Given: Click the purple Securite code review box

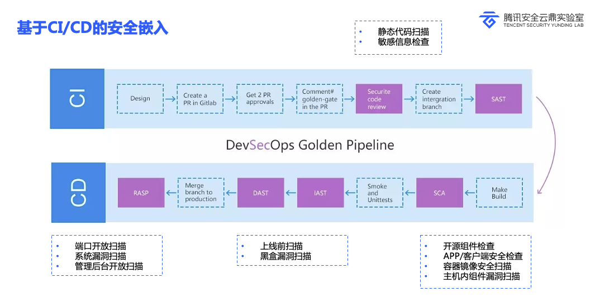Looking at the screenshot, I should click(379, 99).
